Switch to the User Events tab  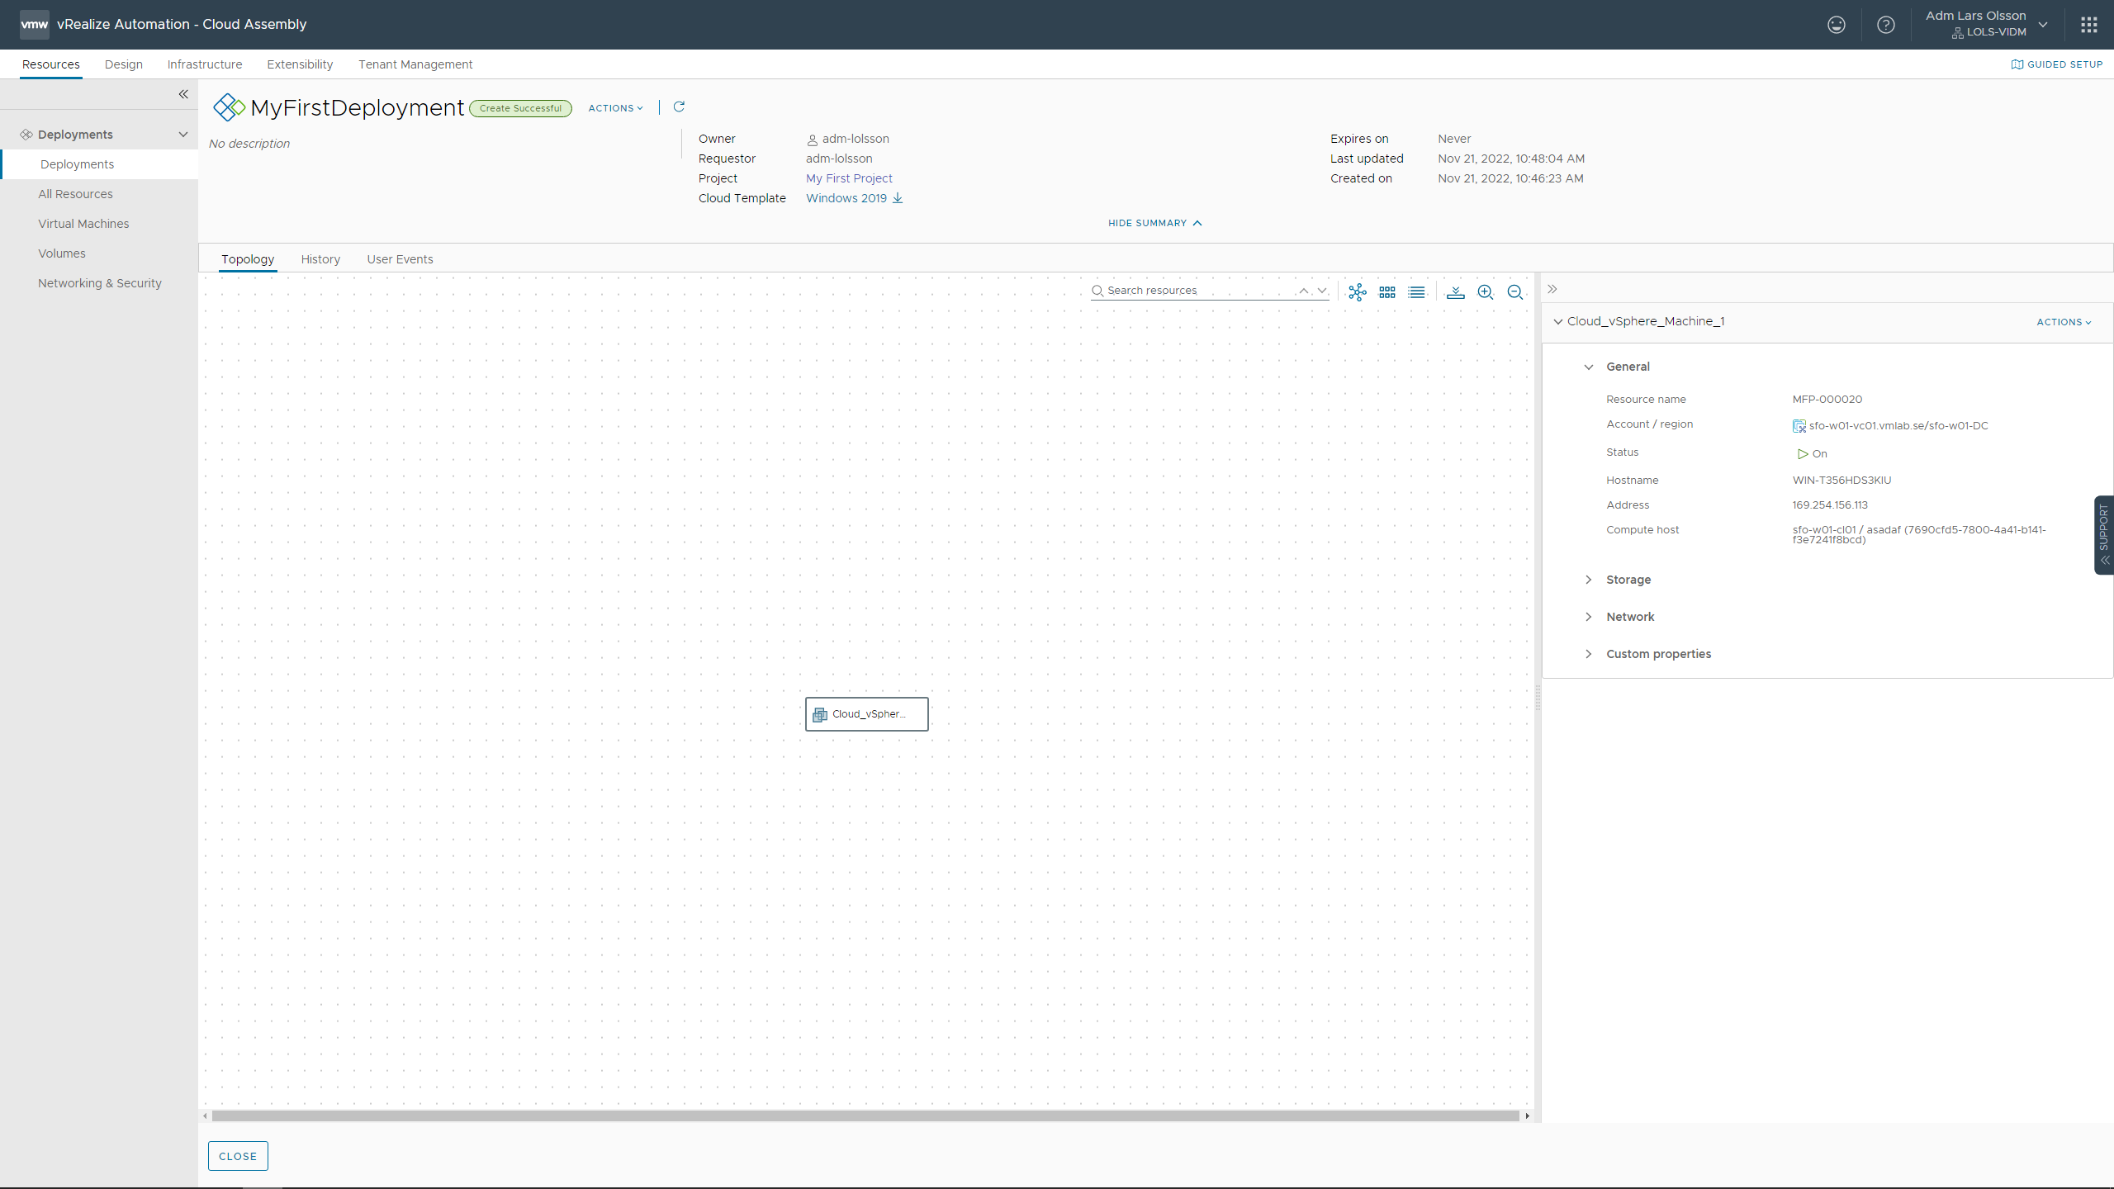pyautogui.click(x=400, y=259)
